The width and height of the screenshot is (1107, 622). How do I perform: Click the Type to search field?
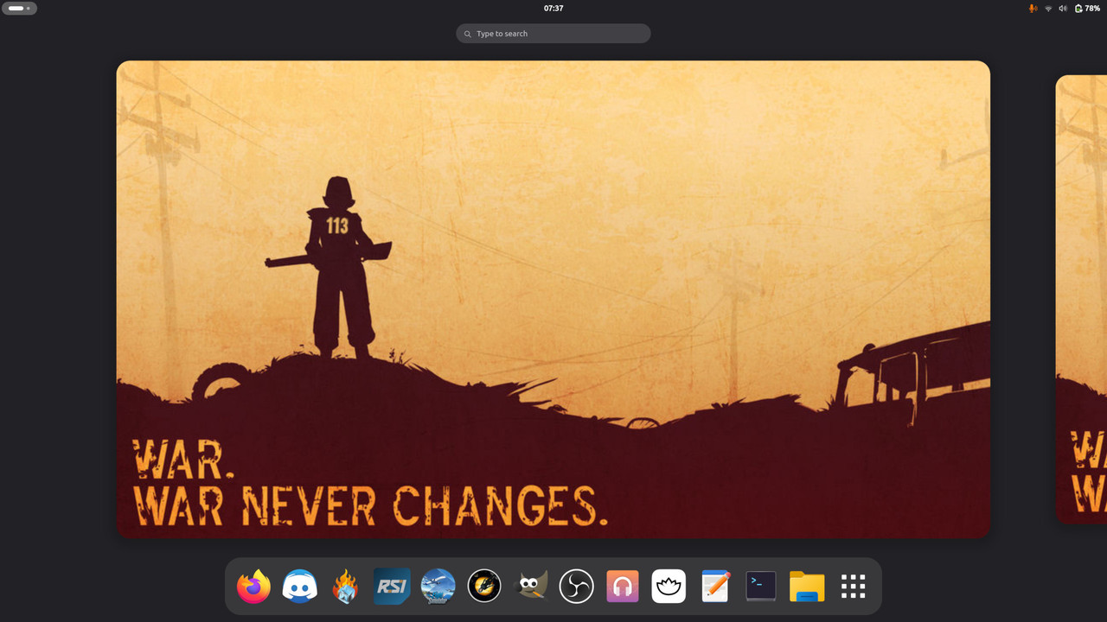tap(553, 33)
